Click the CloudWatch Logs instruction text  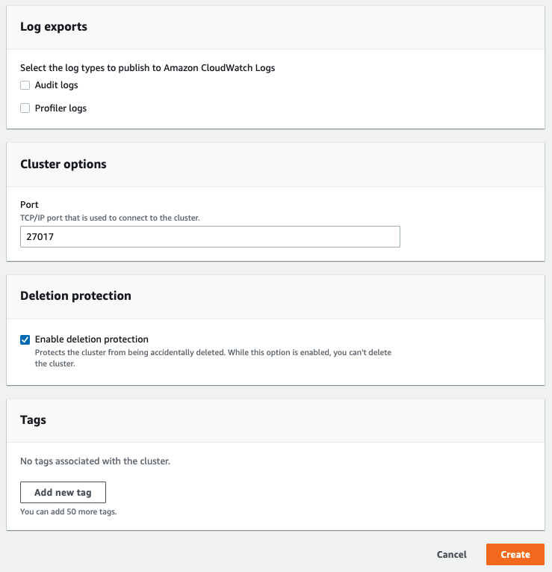click(x=147, y=68)
